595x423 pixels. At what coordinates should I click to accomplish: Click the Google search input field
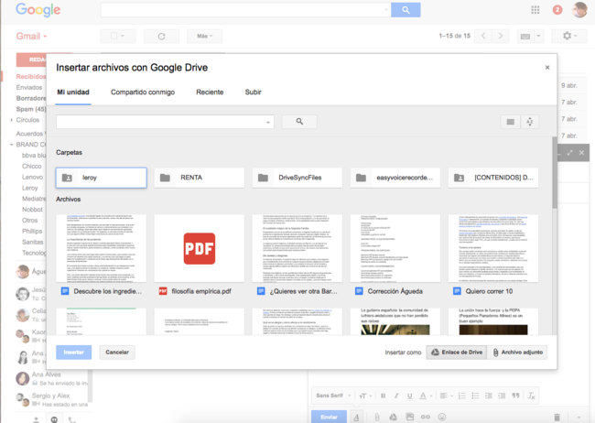(246, 10)
